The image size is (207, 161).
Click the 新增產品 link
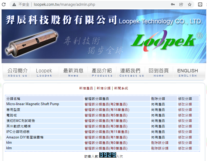pyautogui.click(x=86, y=88)
